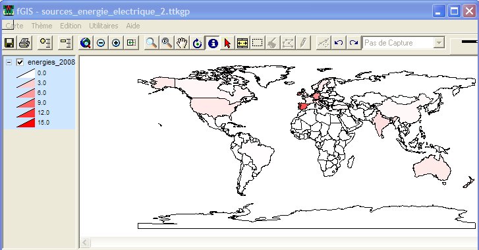Open the Thème menu
Screen dimensions: 479x250
coord(42,26)
